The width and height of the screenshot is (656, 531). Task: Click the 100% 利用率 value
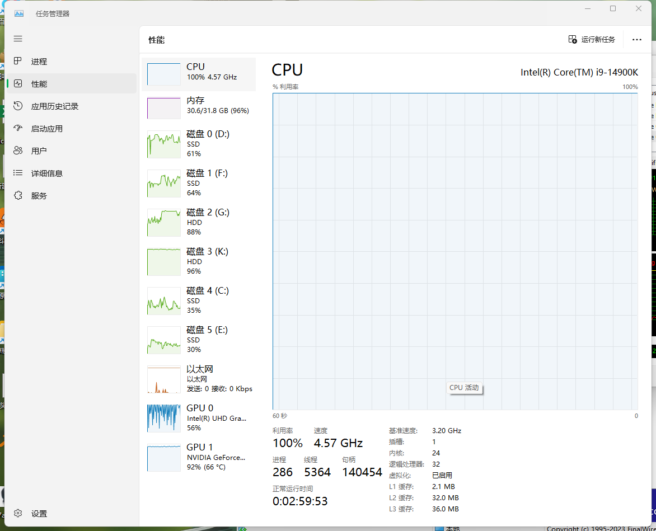point(287,443)
